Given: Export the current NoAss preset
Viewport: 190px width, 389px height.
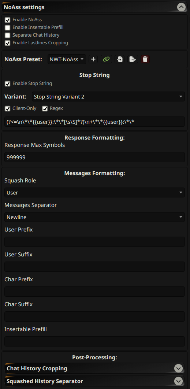Looking at the screenshot, I should pos(133,59).
